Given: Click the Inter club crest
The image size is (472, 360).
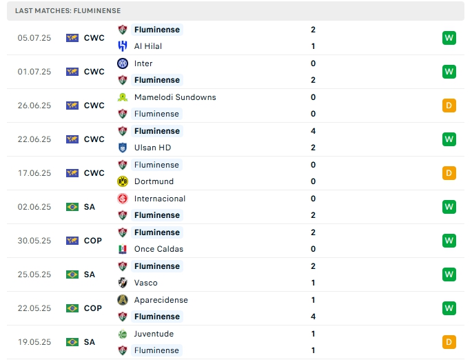Looking at the screenshot, I should tap(123, 63).
